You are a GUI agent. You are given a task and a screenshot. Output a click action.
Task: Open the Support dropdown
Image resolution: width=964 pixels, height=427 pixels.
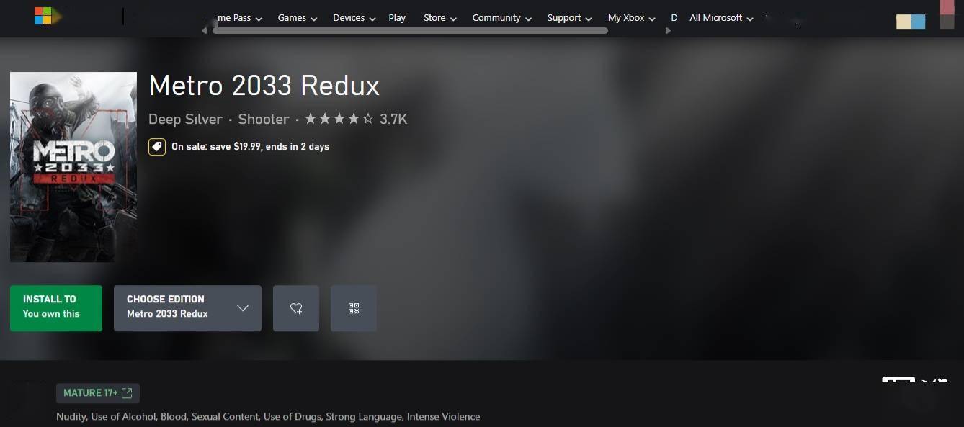point(570,18)
